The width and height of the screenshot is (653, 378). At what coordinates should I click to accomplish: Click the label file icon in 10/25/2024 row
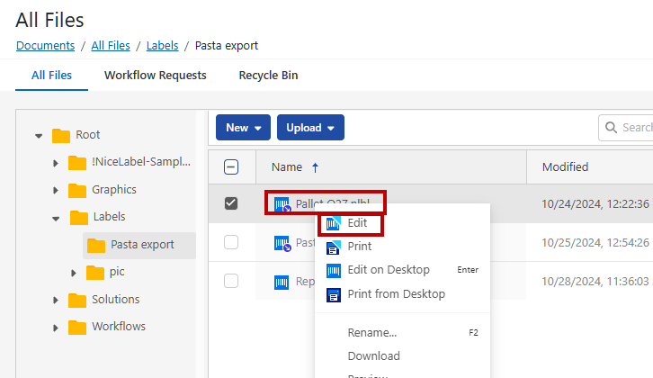(282, 243)
